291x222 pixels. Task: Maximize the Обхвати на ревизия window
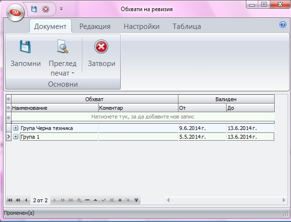coord(264,4)
